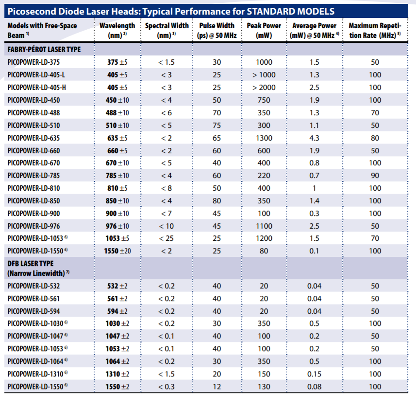Select the 'FABRY-PÉROT LASER TYPE' section heading
This screenshot has width=416, height=394.
point(44,50)
